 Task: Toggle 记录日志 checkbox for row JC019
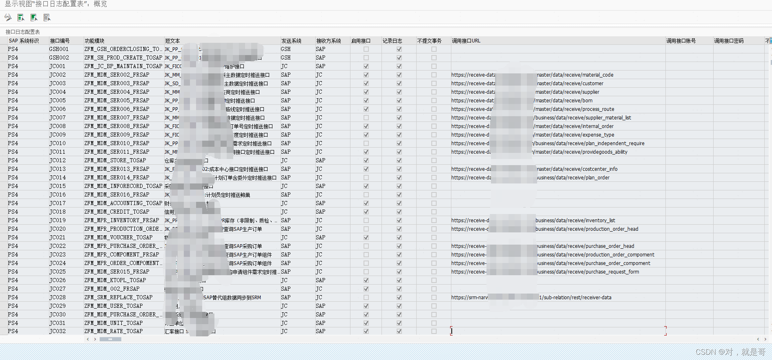(399, 220)
